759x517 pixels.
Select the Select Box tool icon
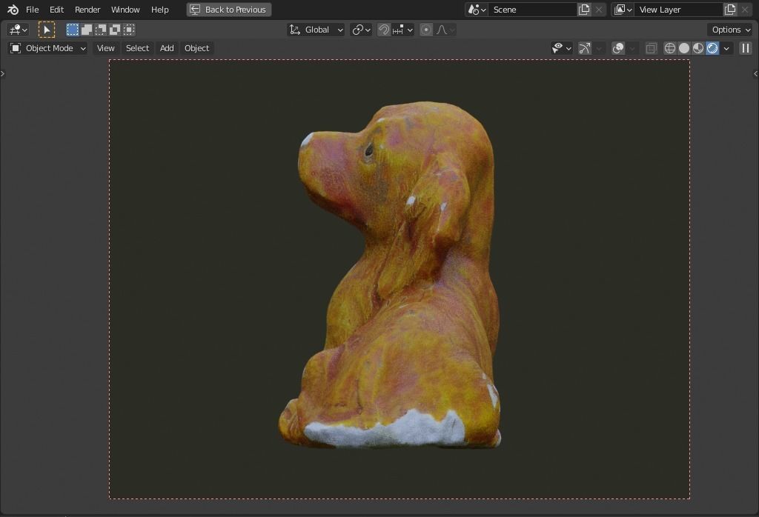(x=47, y=30)
